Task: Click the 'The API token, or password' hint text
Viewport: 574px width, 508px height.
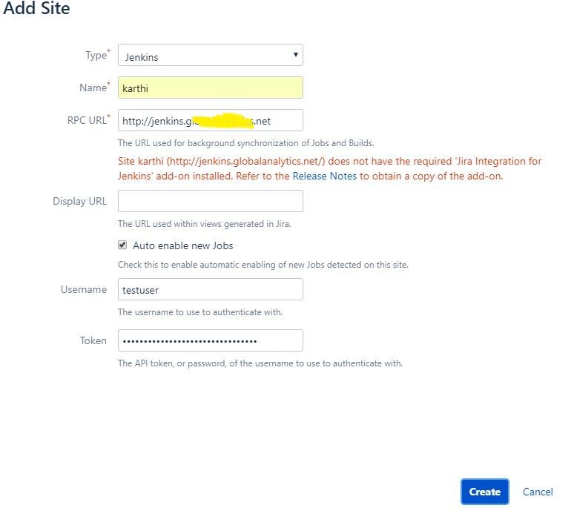Action: (260, 363)
